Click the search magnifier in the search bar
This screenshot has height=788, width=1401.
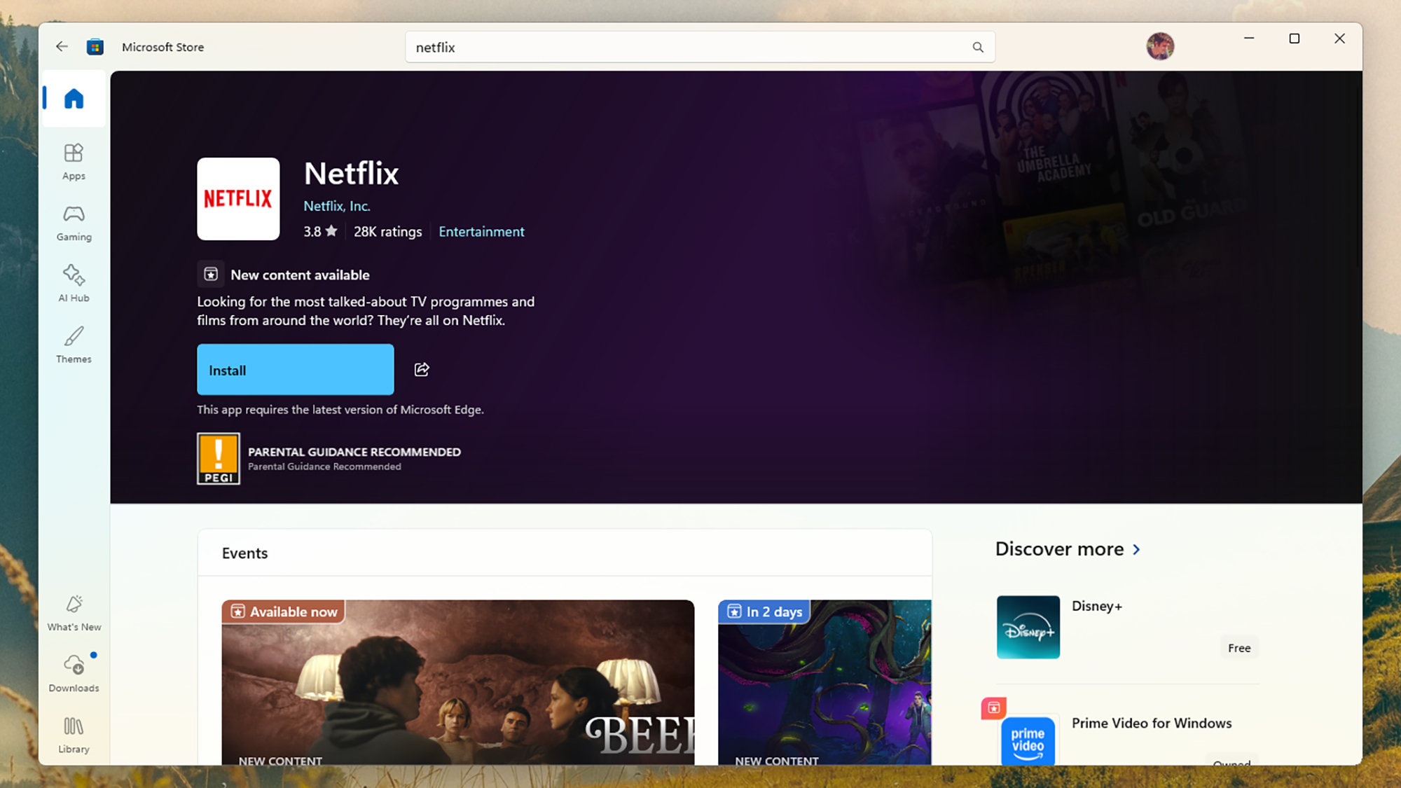click(978, 47)
